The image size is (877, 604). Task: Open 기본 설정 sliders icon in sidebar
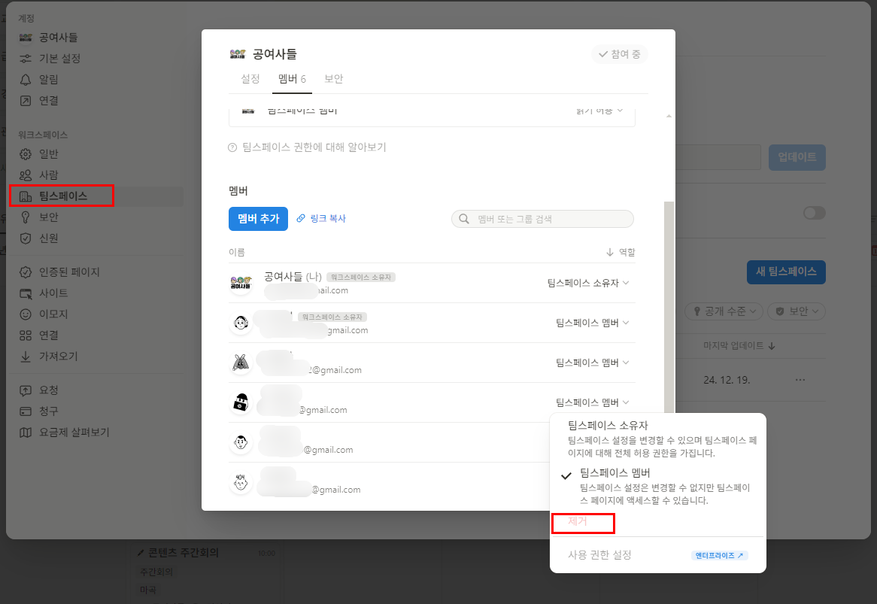(25, 58)
